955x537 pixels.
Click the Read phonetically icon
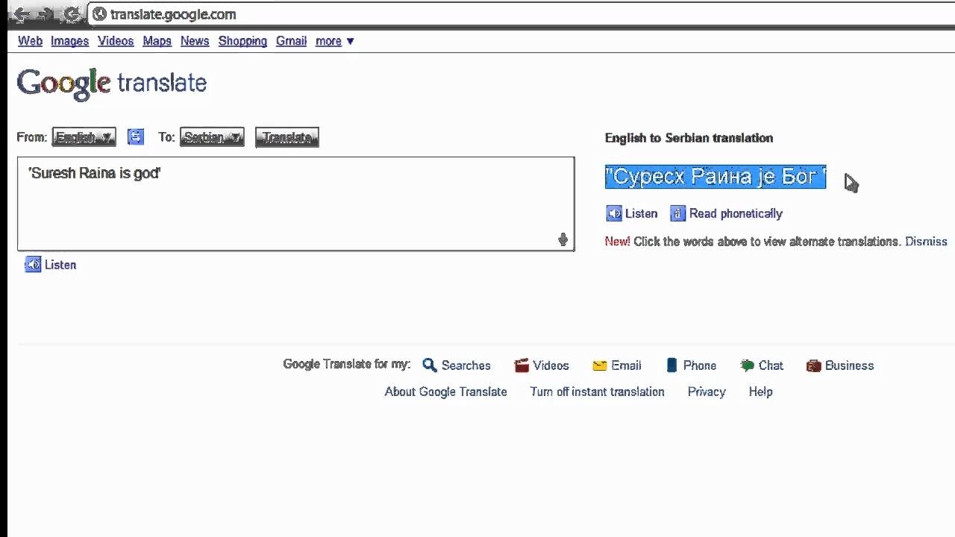click(x=677, y=213)
